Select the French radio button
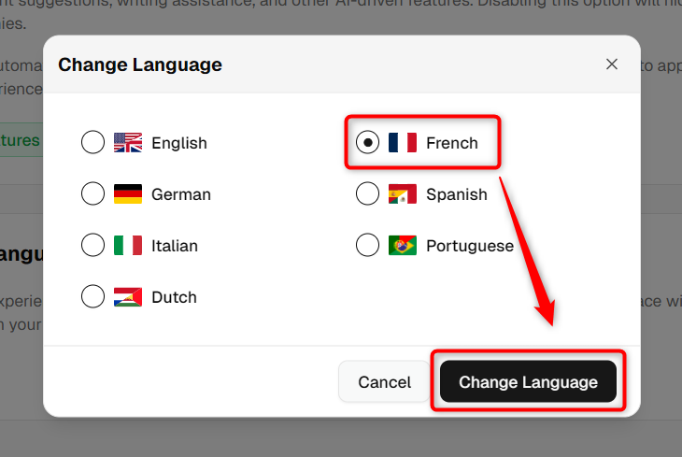Image resolution: width=682 pixels, height=457 pixels. tap(367, 142)
